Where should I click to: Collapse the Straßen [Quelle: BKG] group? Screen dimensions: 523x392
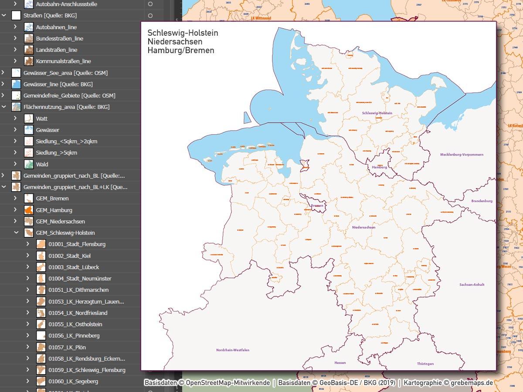4,15
